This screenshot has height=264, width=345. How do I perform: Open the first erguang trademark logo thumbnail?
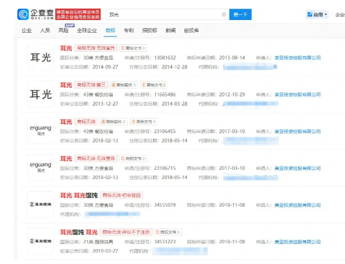[x=40, y=130]
